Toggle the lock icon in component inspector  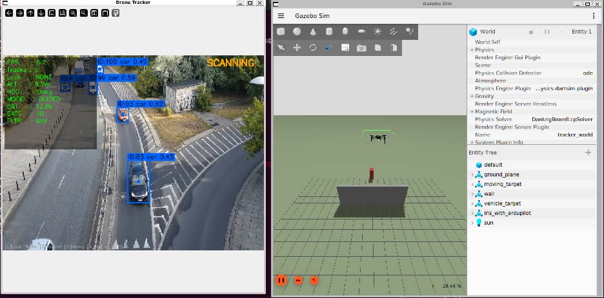click(x=531, y=32)
